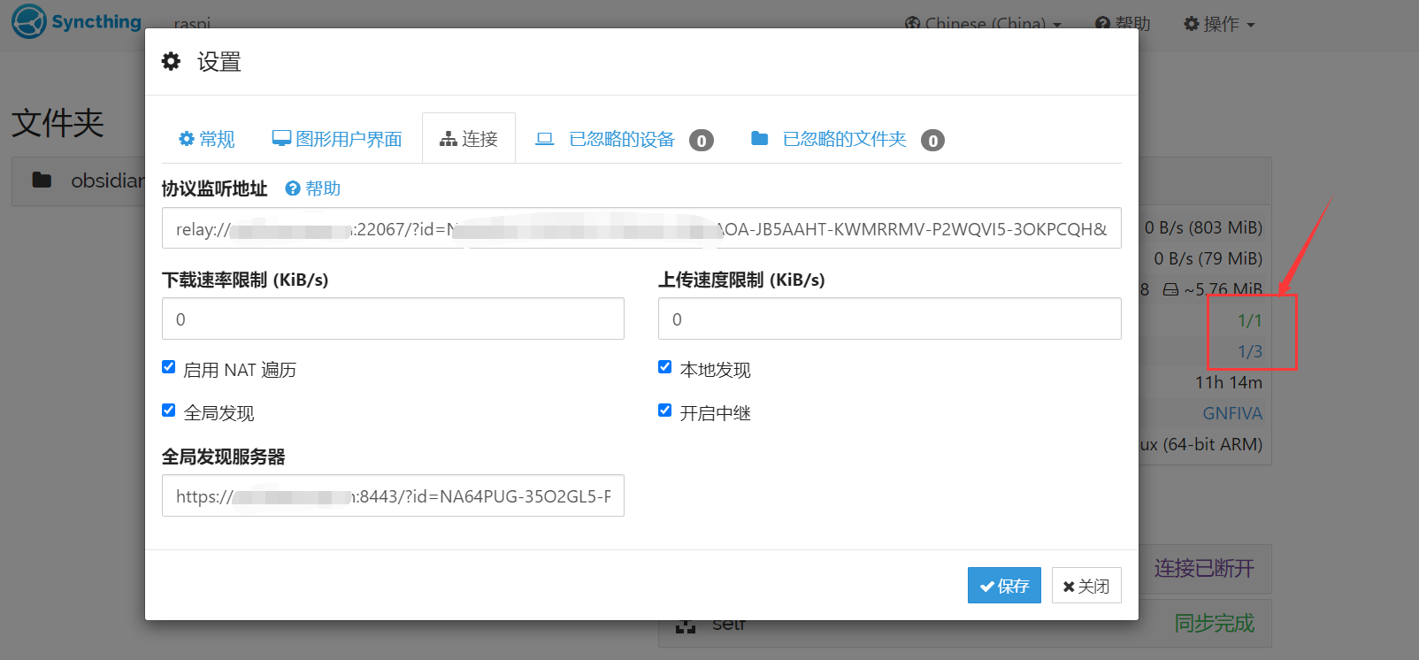Click the Syncthing logo icon
This screenshot has width=1419, height=660.
(29, 21)
